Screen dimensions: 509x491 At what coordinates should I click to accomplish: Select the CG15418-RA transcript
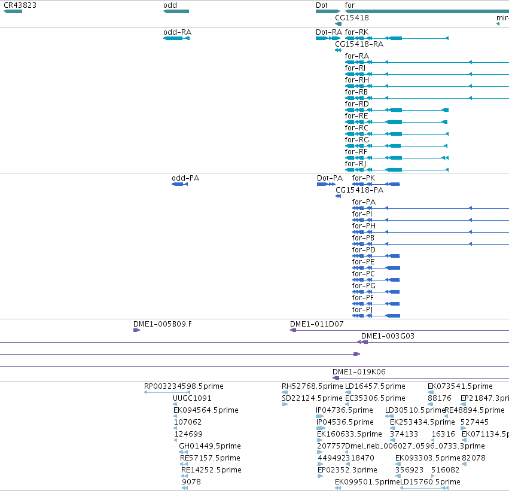tap(338, 50)
